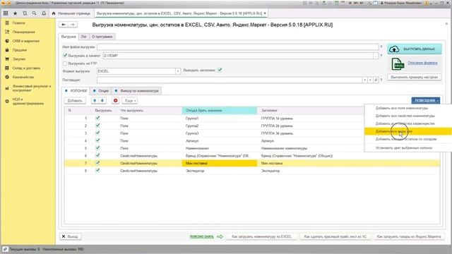Click Выполнить проверку настроек button
The width and height of the screenshot is (452, 254).
click(x=415, y=77)
